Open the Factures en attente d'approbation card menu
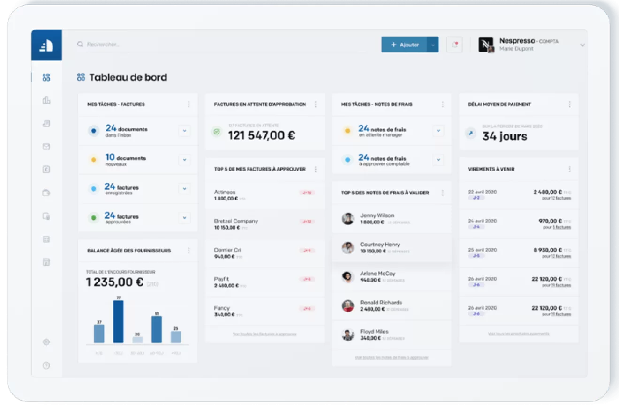The image size is (619, 408). (x=316, y=104)
